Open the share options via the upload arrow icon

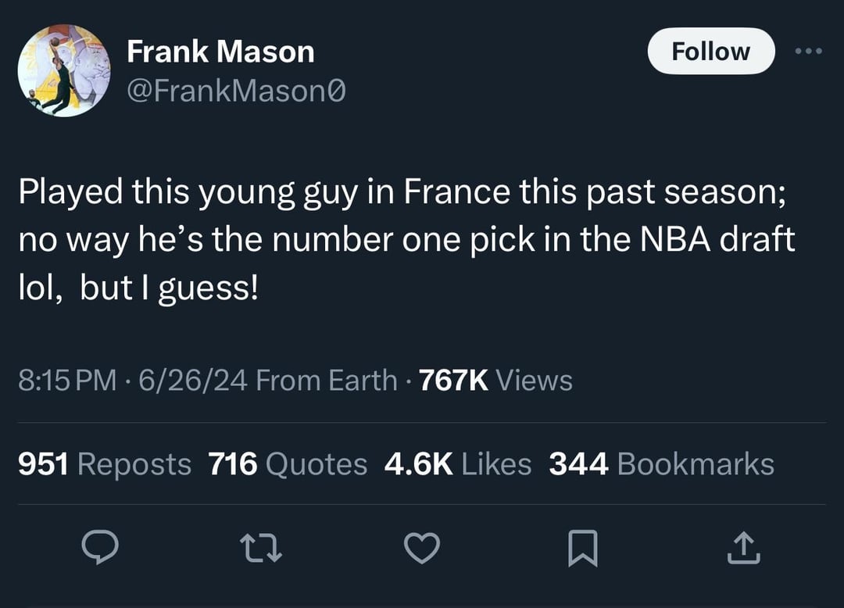click(742, 548)
